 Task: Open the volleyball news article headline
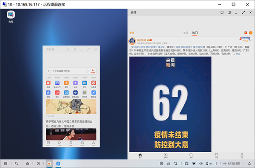(x=69, y=124)
